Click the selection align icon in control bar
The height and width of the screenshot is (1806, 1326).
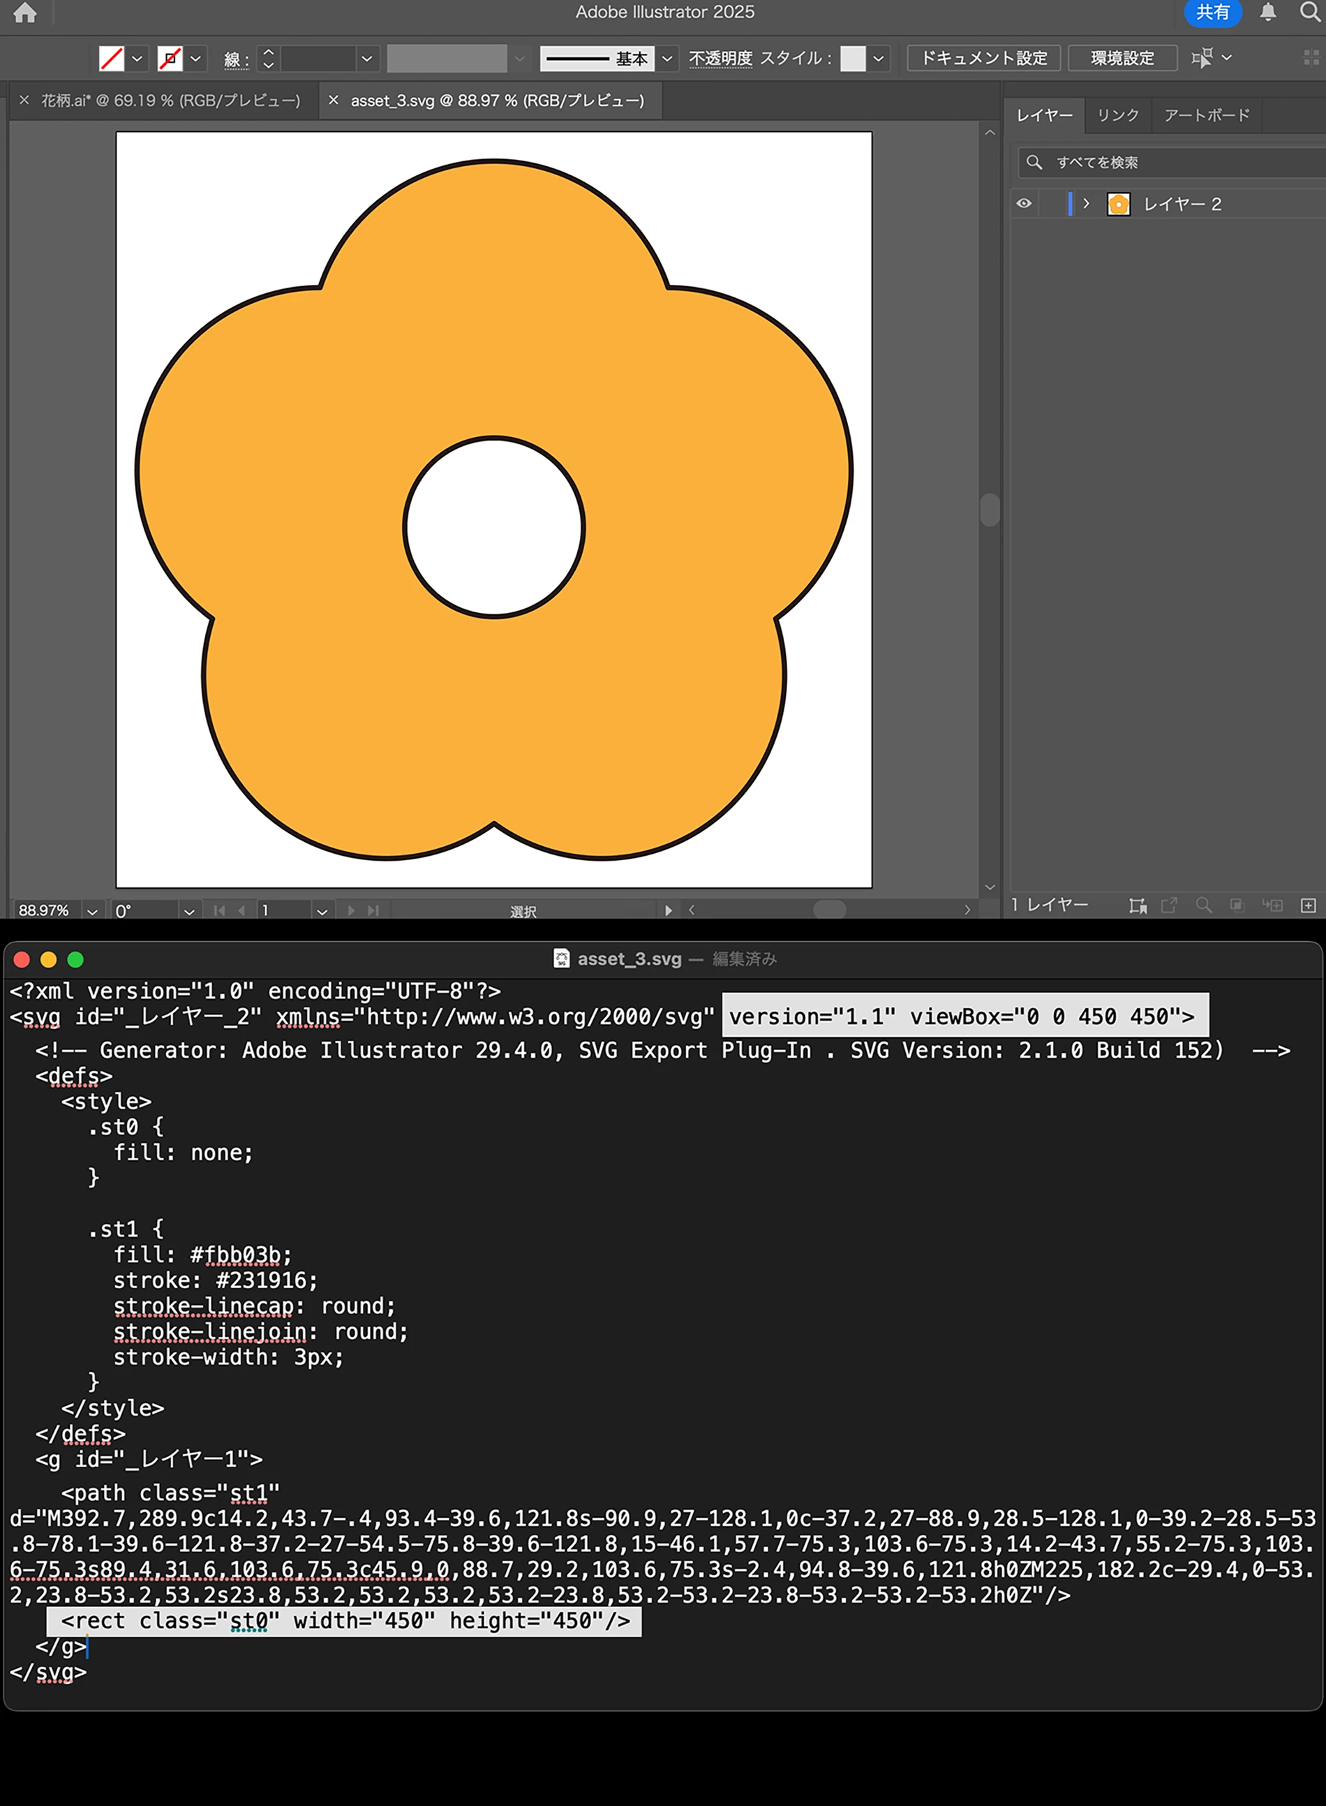1202,58
